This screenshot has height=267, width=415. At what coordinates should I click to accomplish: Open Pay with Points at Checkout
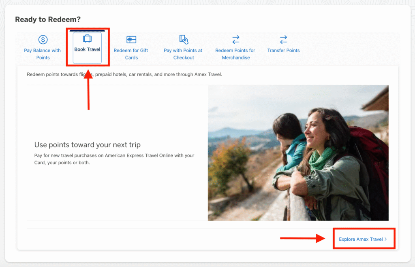click(x=183, y=47)
